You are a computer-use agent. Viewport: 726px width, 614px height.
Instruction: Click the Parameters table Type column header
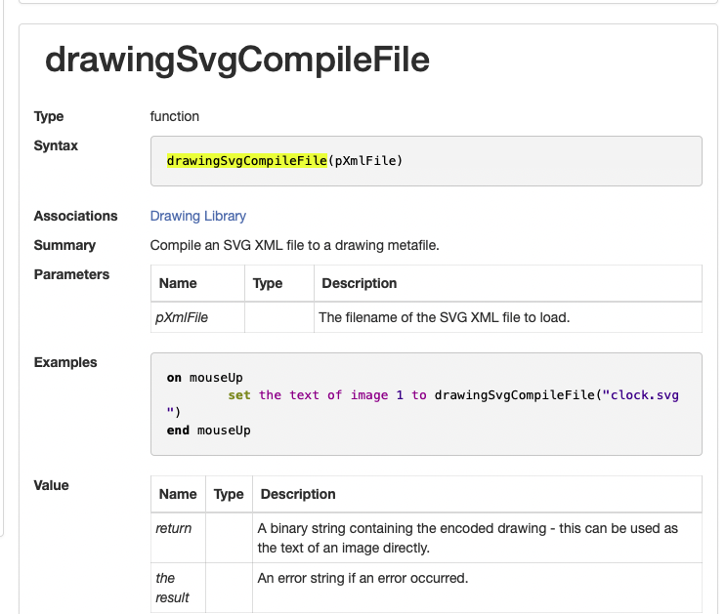[x=268, y=283]
